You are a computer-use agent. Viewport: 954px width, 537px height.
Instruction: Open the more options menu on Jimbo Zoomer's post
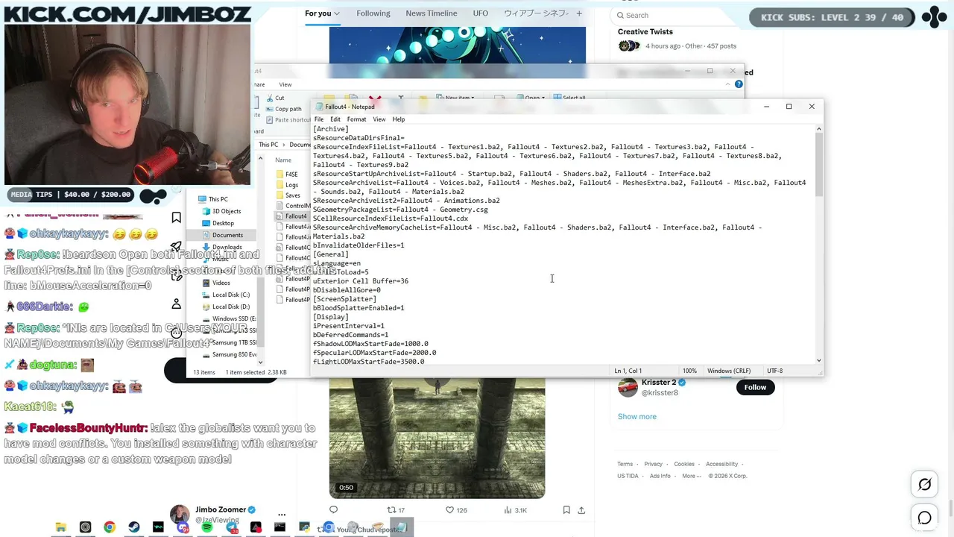[x=282, y=515]
